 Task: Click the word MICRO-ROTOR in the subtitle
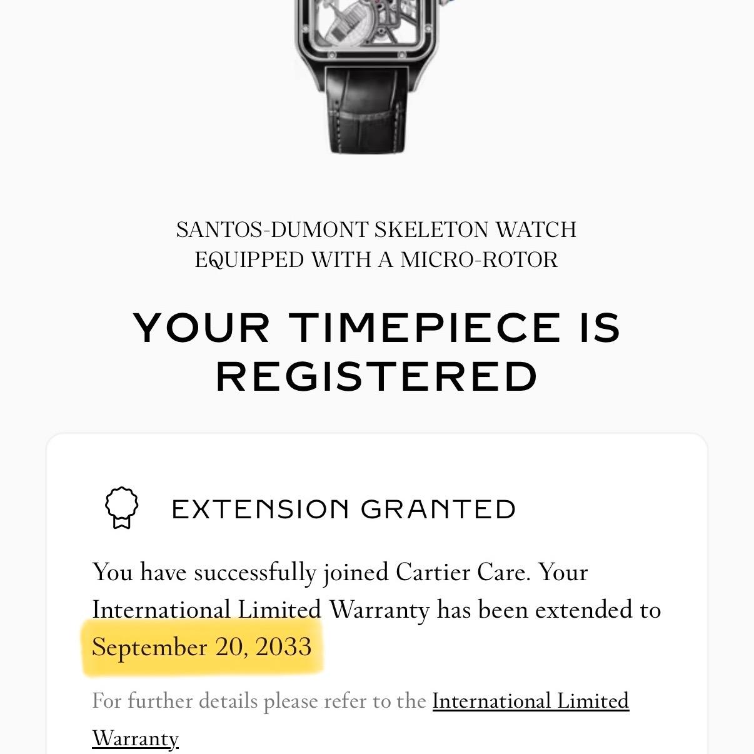pyautogui.click(x=479, y=260)
